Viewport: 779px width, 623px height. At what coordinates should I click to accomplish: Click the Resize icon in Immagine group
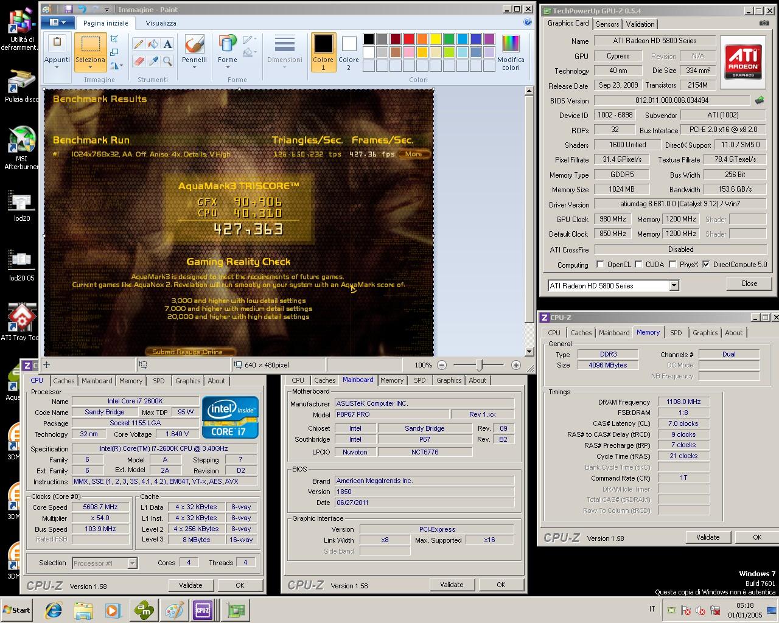[114, 52]
